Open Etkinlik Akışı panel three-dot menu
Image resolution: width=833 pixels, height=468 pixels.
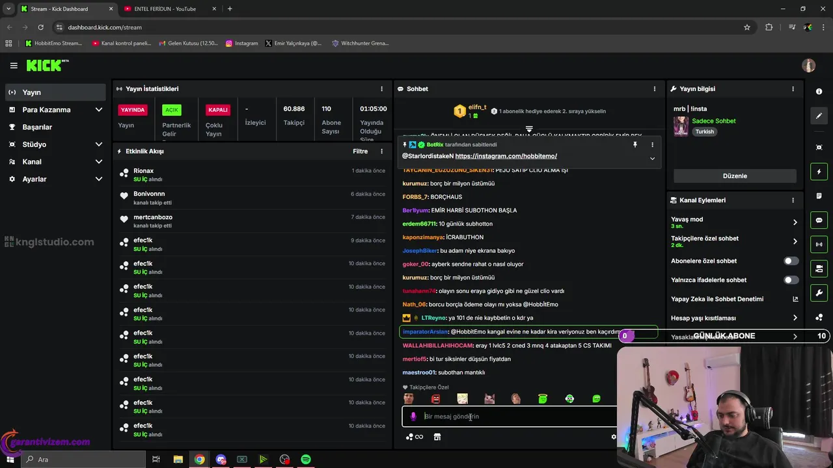382,151
